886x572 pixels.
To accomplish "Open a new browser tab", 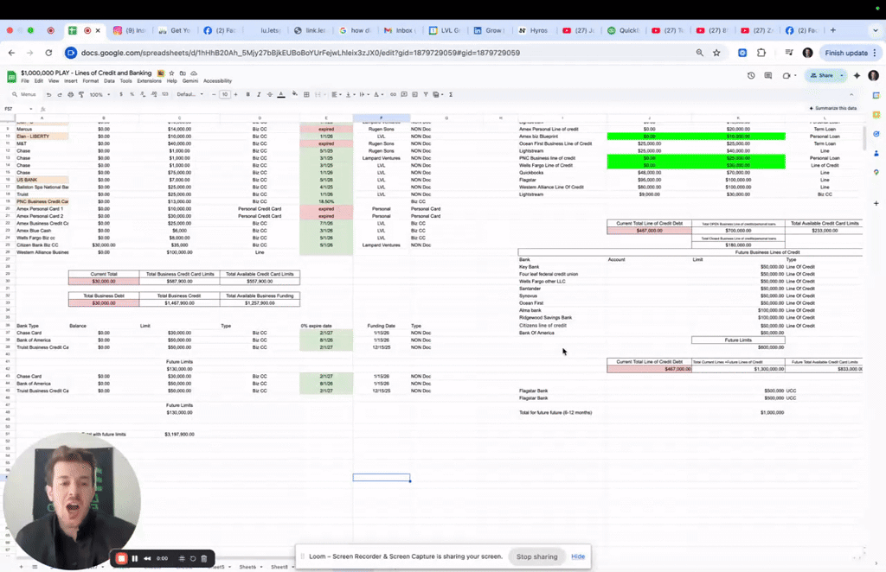I will [x=833, y=30].
